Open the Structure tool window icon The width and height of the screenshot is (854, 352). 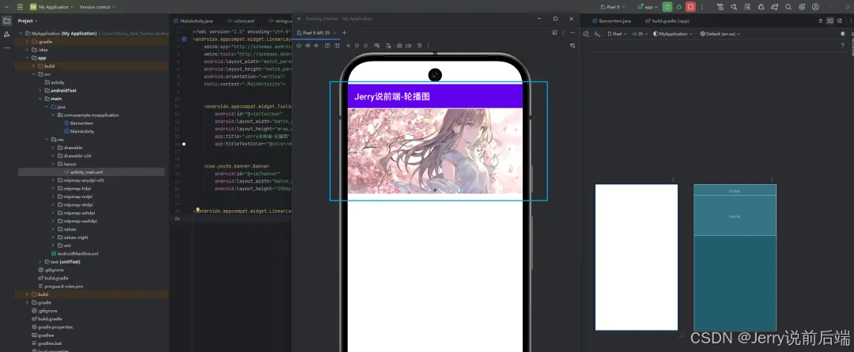click(x=6, y=34)
